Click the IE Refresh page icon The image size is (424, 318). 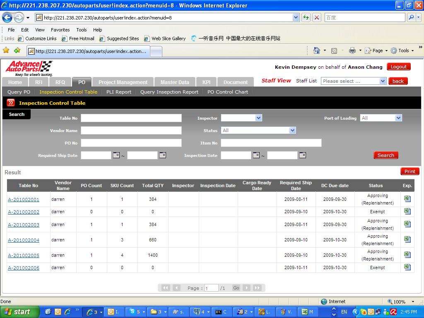point(306,17)
